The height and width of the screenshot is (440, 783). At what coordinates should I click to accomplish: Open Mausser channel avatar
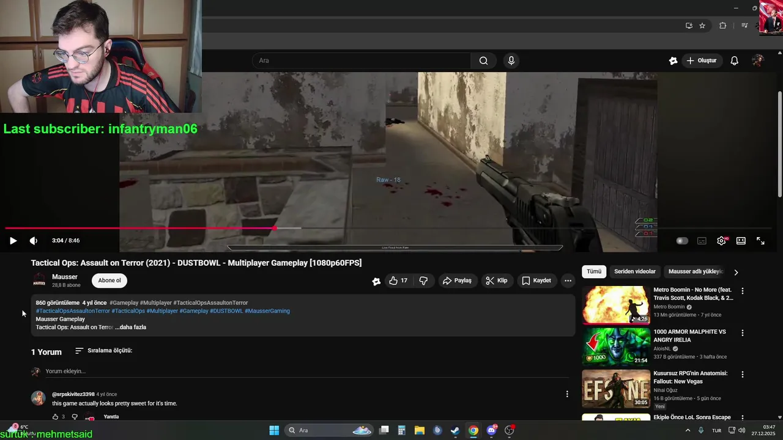39,281
